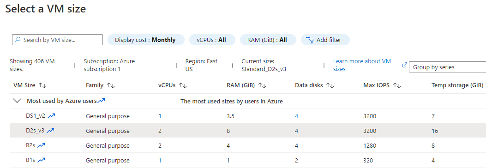
Task: Sort the vCPUs column
Action: (183, 85)
